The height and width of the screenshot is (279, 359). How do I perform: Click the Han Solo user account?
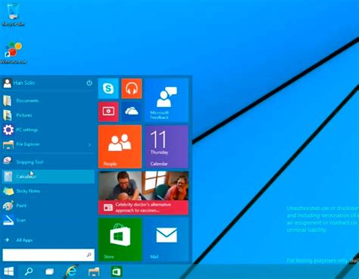(19, 83)
